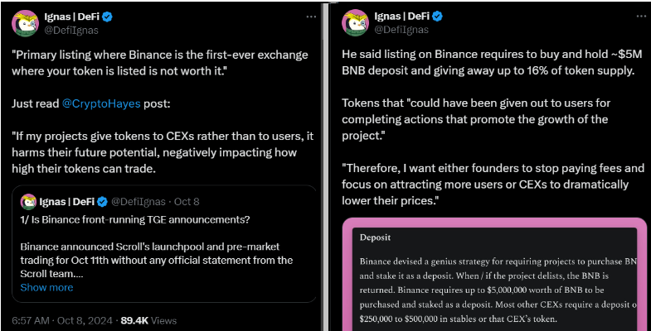Click the verified badge inside the quoted tweet
This screenshot has width=651, height=331.
point(103,202)
